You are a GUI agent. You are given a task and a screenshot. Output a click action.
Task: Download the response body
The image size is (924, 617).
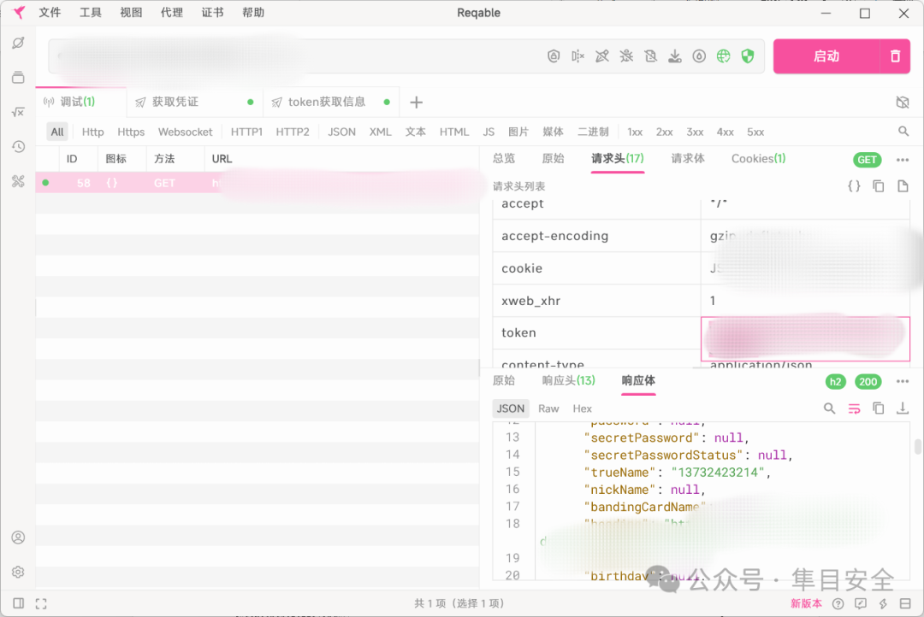903,408
